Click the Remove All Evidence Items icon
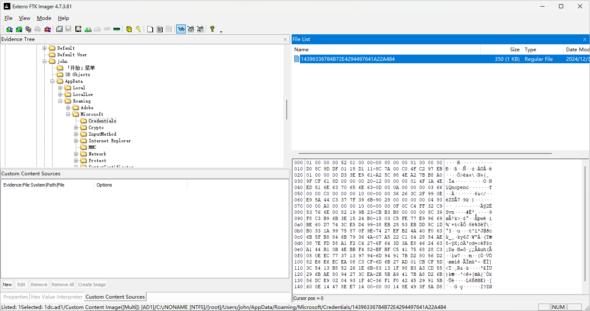The width and height of the screenshot is (590, 311). 48,29
